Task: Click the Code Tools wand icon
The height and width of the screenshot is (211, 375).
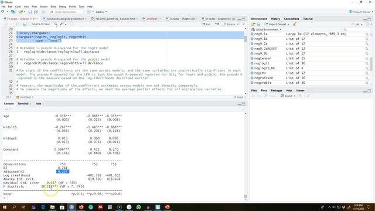Action: tap(62, 24)
